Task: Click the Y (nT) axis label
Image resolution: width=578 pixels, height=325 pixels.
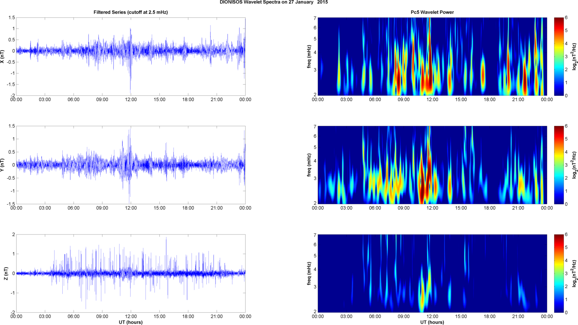Action: click(3, 165)
